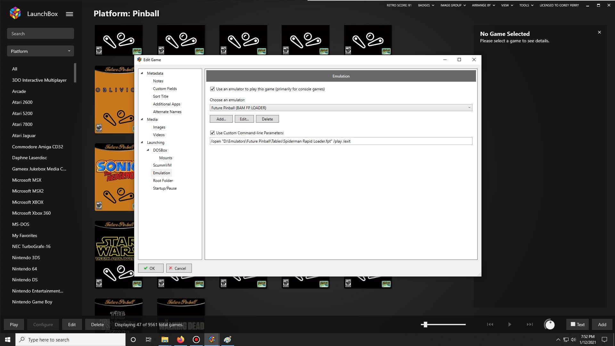This screenshot has width=615, height=346.
Task: Open the volume tray icon
Action: coord(573,340)
